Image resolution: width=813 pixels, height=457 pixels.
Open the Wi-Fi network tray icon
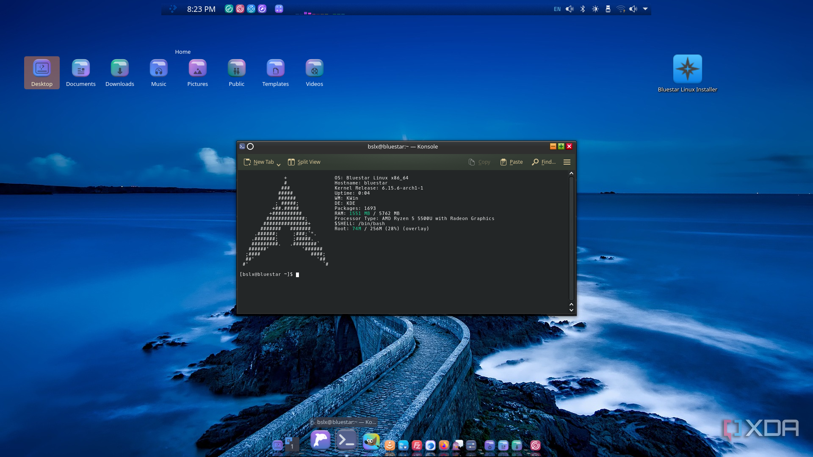621,9
